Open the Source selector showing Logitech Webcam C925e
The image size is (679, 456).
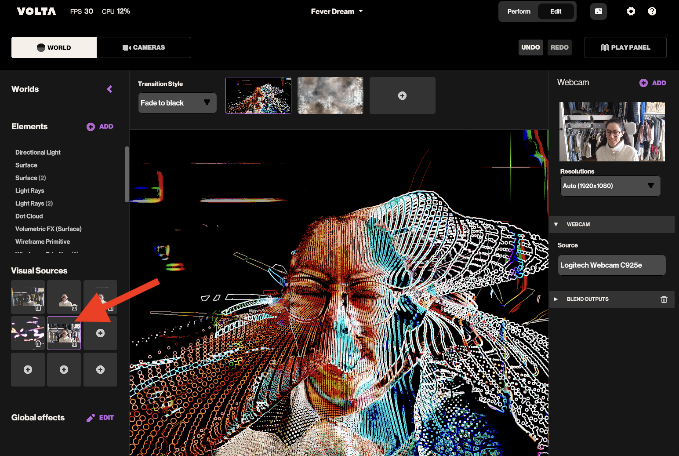click(x=612, y=265)
